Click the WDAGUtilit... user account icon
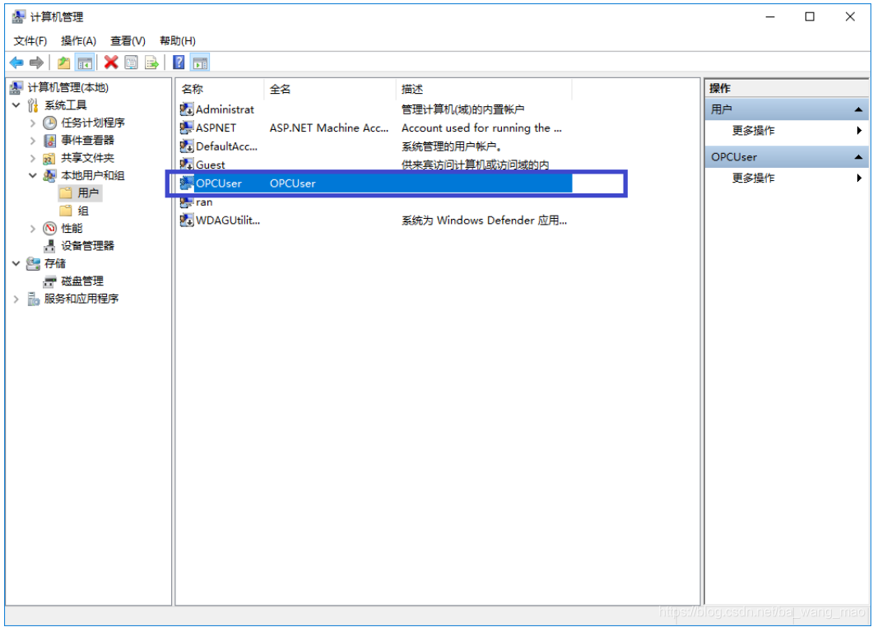The width and height of the screenshot is (873, 627). tap(187, 221)
